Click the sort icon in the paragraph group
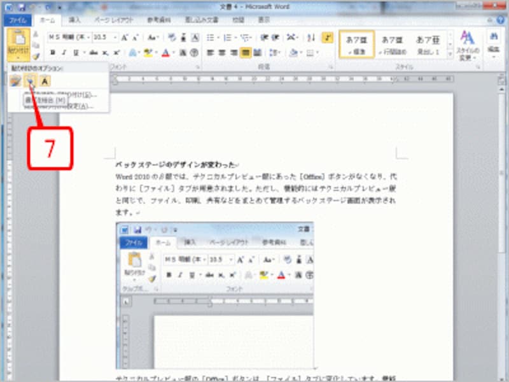Image resolution: width=509 pixels, height=382 pixels. 310,37
